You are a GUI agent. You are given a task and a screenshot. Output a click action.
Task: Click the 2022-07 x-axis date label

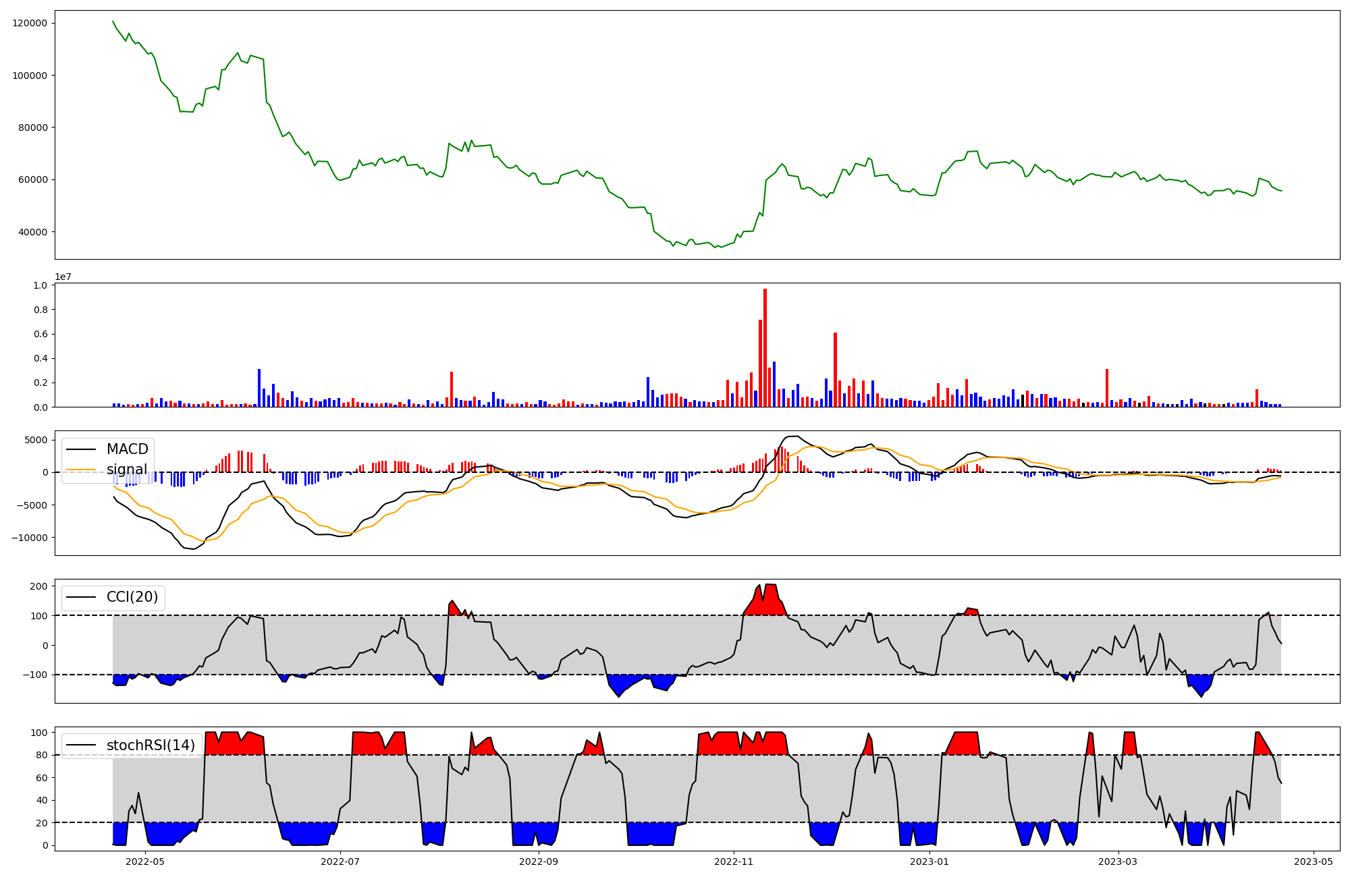tap(340, 861)
